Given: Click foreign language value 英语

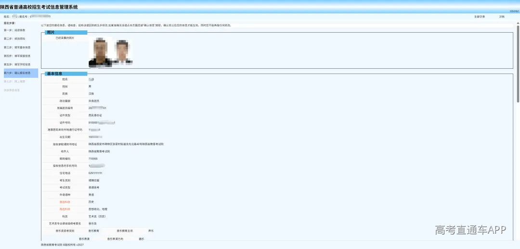Looking at the screenshot, I should click(91, 195).
